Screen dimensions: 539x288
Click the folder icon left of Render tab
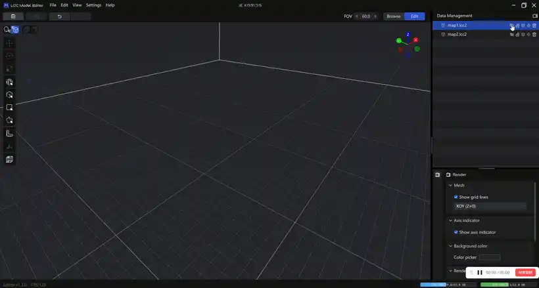pyautogui.click(x=438, y=175)
